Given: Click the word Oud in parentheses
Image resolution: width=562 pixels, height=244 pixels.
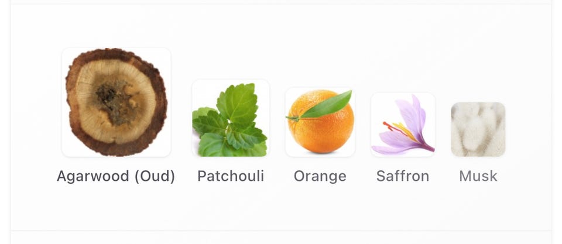Looking at the screenshot, I should tap(155, 176).
